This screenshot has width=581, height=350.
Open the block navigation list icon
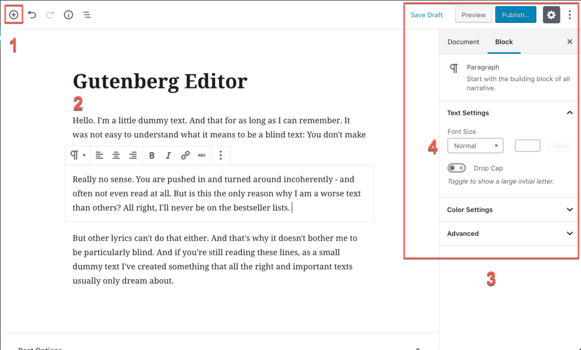[x=86, y=15]
